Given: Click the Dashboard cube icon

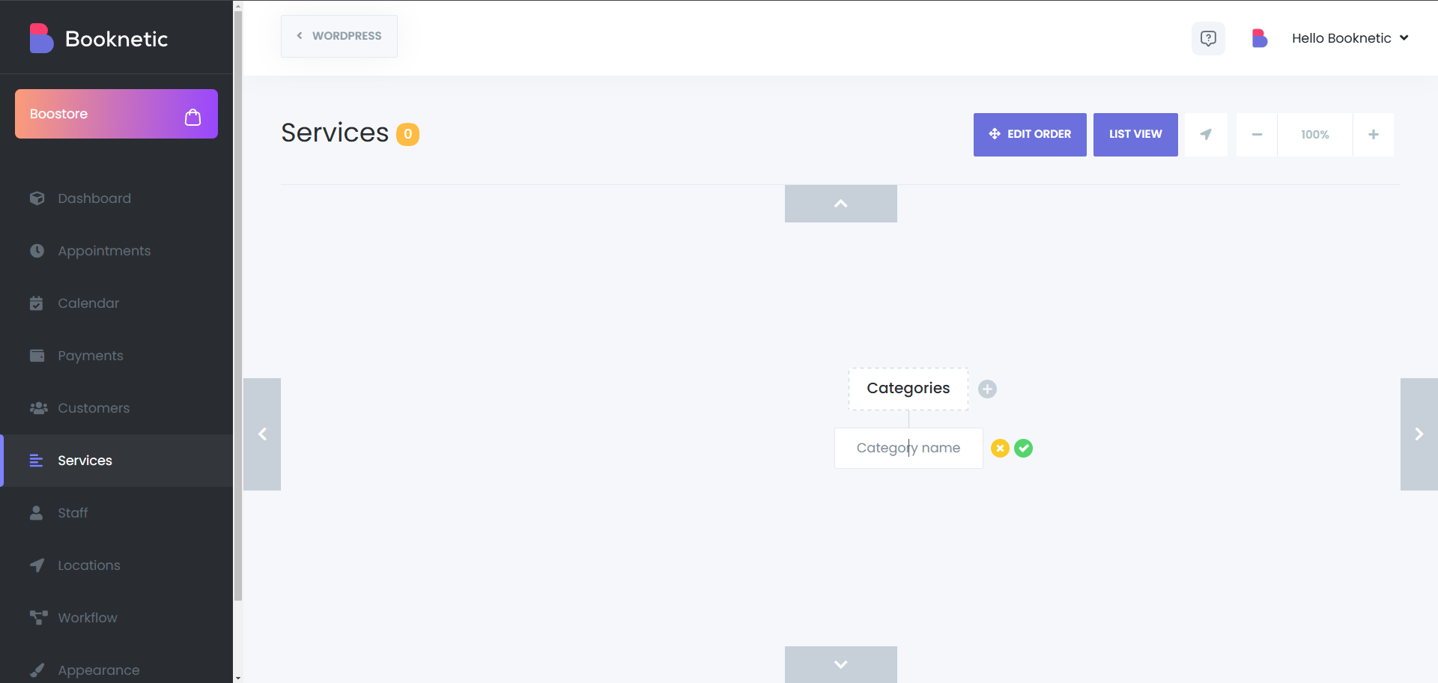Looking at the screenshot, I should point(37,198).
